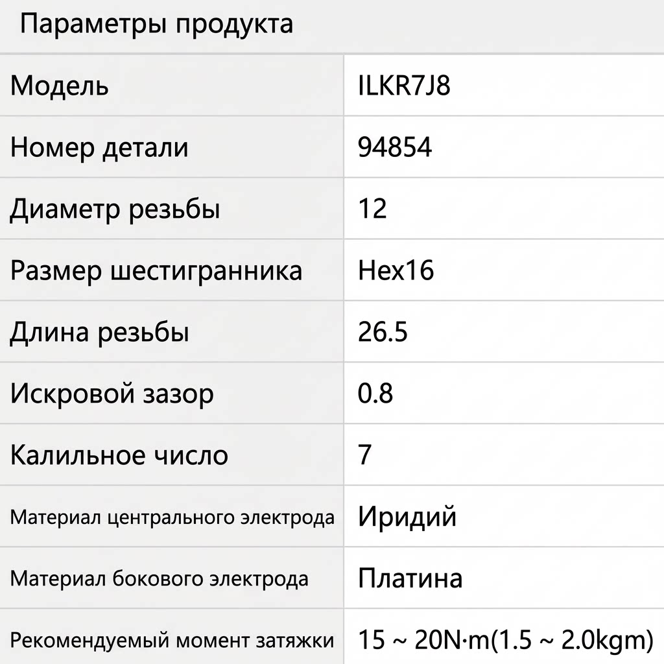The width and height of the screenshot is (664, 664).
Task: Click the "Искровой зазор" label
Action: [112, 394]
